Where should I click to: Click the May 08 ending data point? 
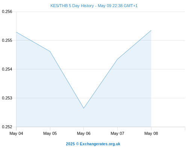click(x=151, y=30)
